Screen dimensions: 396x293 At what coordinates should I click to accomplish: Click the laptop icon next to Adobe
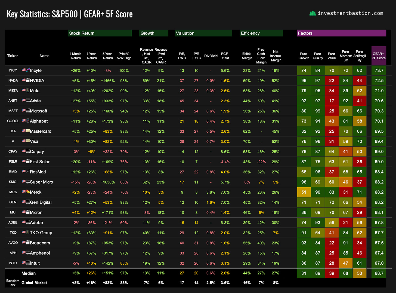coord(28,222)
